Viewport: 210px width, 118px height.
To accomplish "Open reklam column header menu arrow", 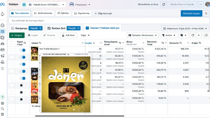I will (83, 43).
